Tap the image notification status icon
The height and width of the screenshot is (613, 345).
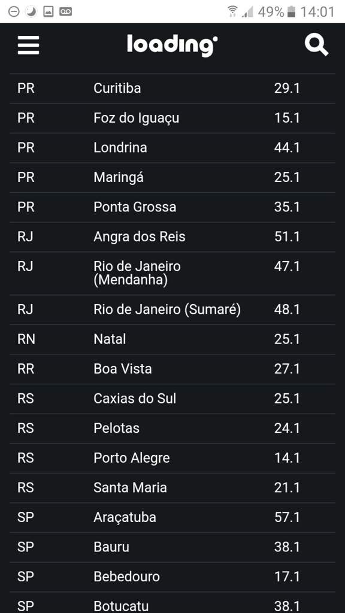48,12
